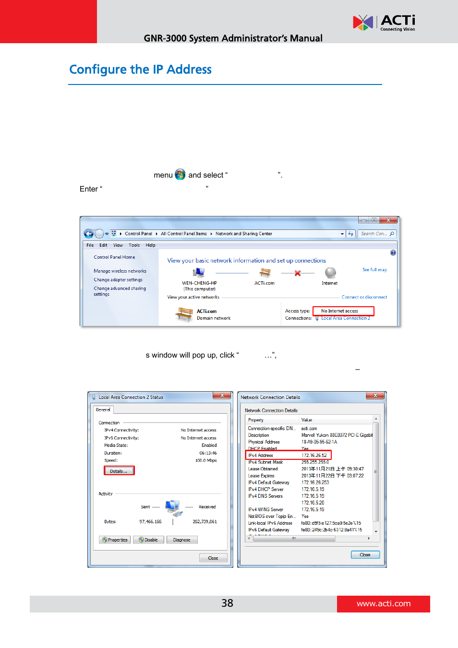The height and width of the screenshot is (648, 458).
Task: Open the Edit menu
Action: [103, 245]
